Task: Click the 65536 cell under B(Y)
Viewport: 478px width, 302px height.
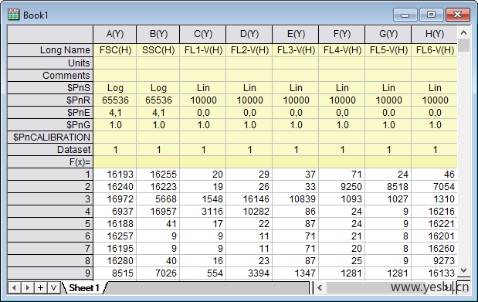Action: click(158, 100)
